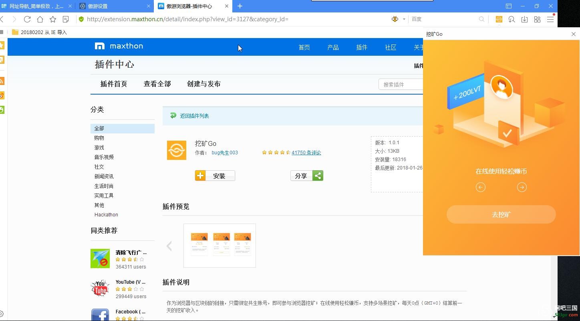Click the bee search engine icon
Screen dimensions: 580x321
click(395, 19)
